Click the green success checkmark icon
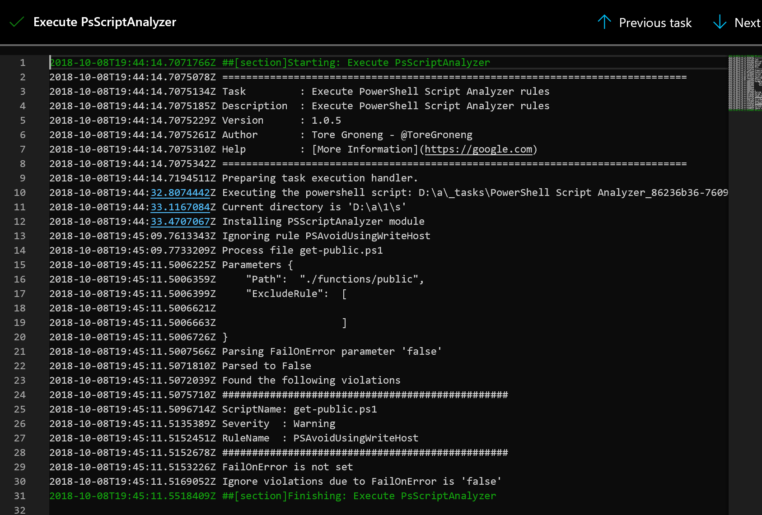The height and width of the screenshot is (515, 762). coord(17,21)
